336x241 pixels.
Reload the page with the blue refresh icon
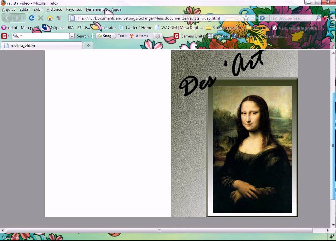pyautogui.click(x=32, y=18)
